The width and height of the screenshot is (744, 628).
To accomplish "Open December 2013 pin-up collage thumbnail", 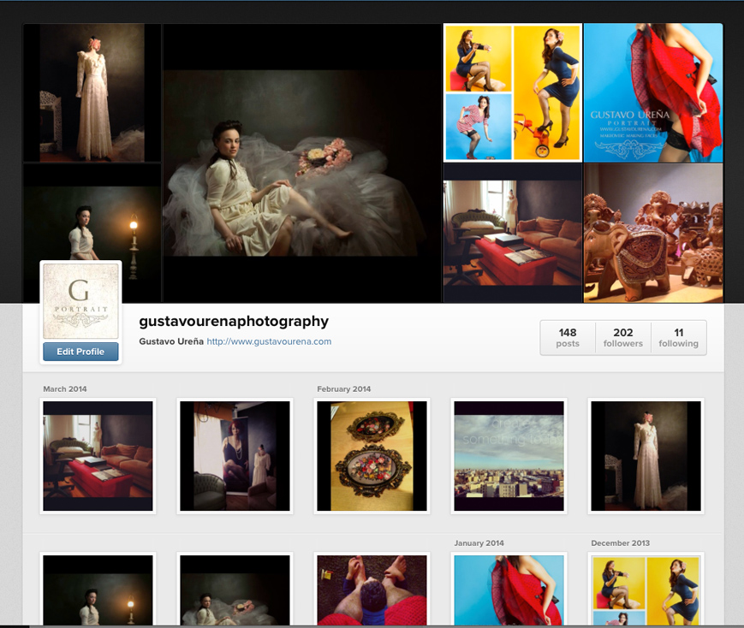I will [x=646, y=589].
